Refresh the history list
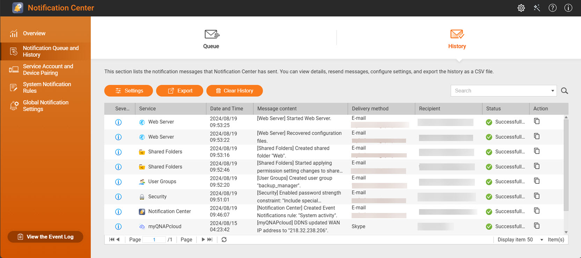Viewport: 581px width, 258px height. 224,239
